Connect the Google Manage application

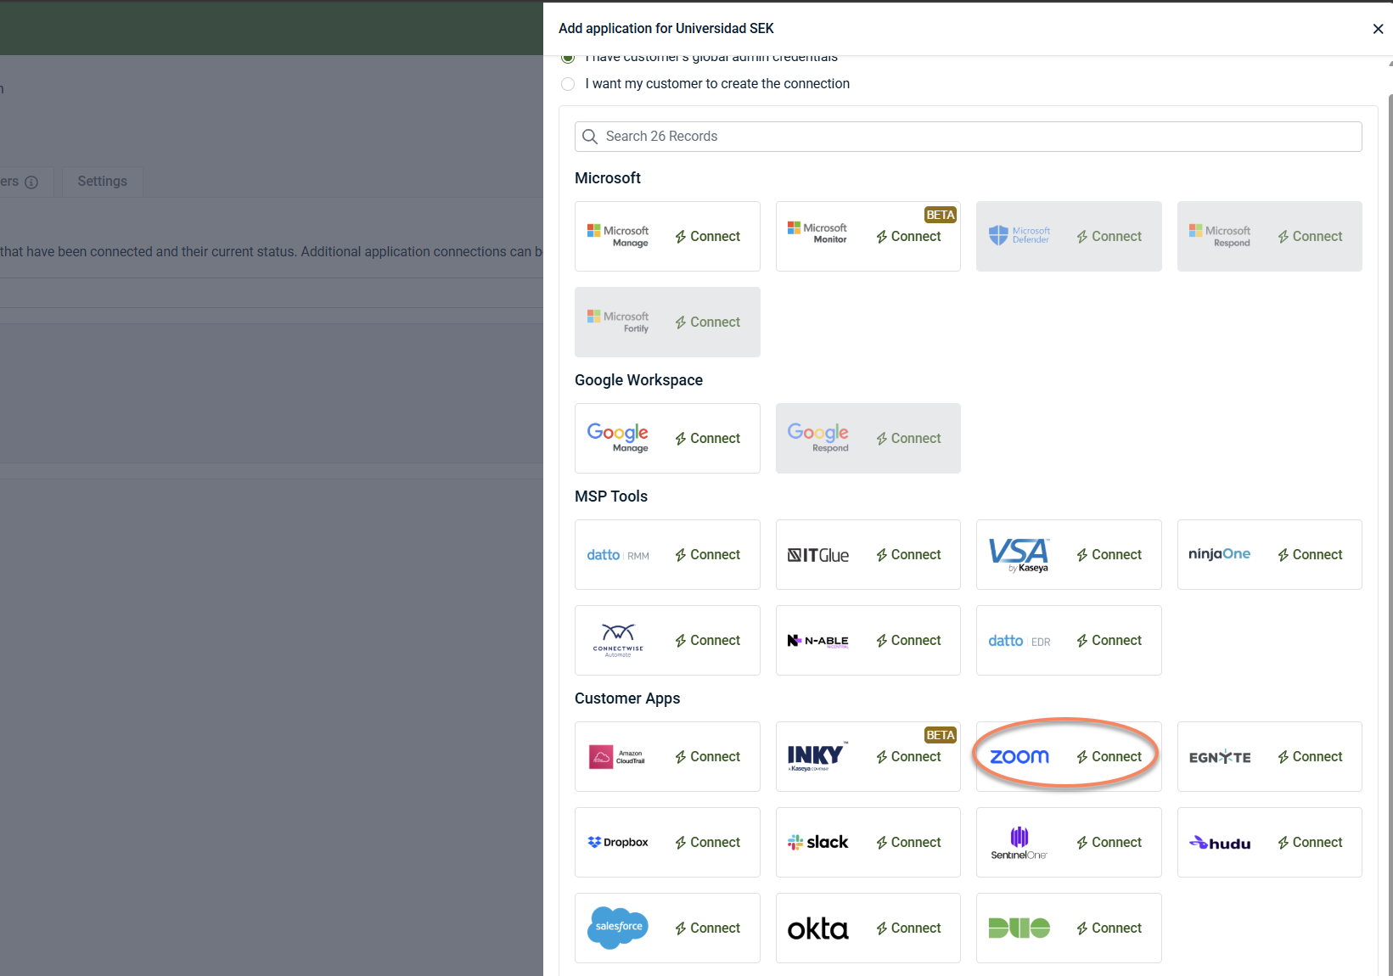pos(708,439)
